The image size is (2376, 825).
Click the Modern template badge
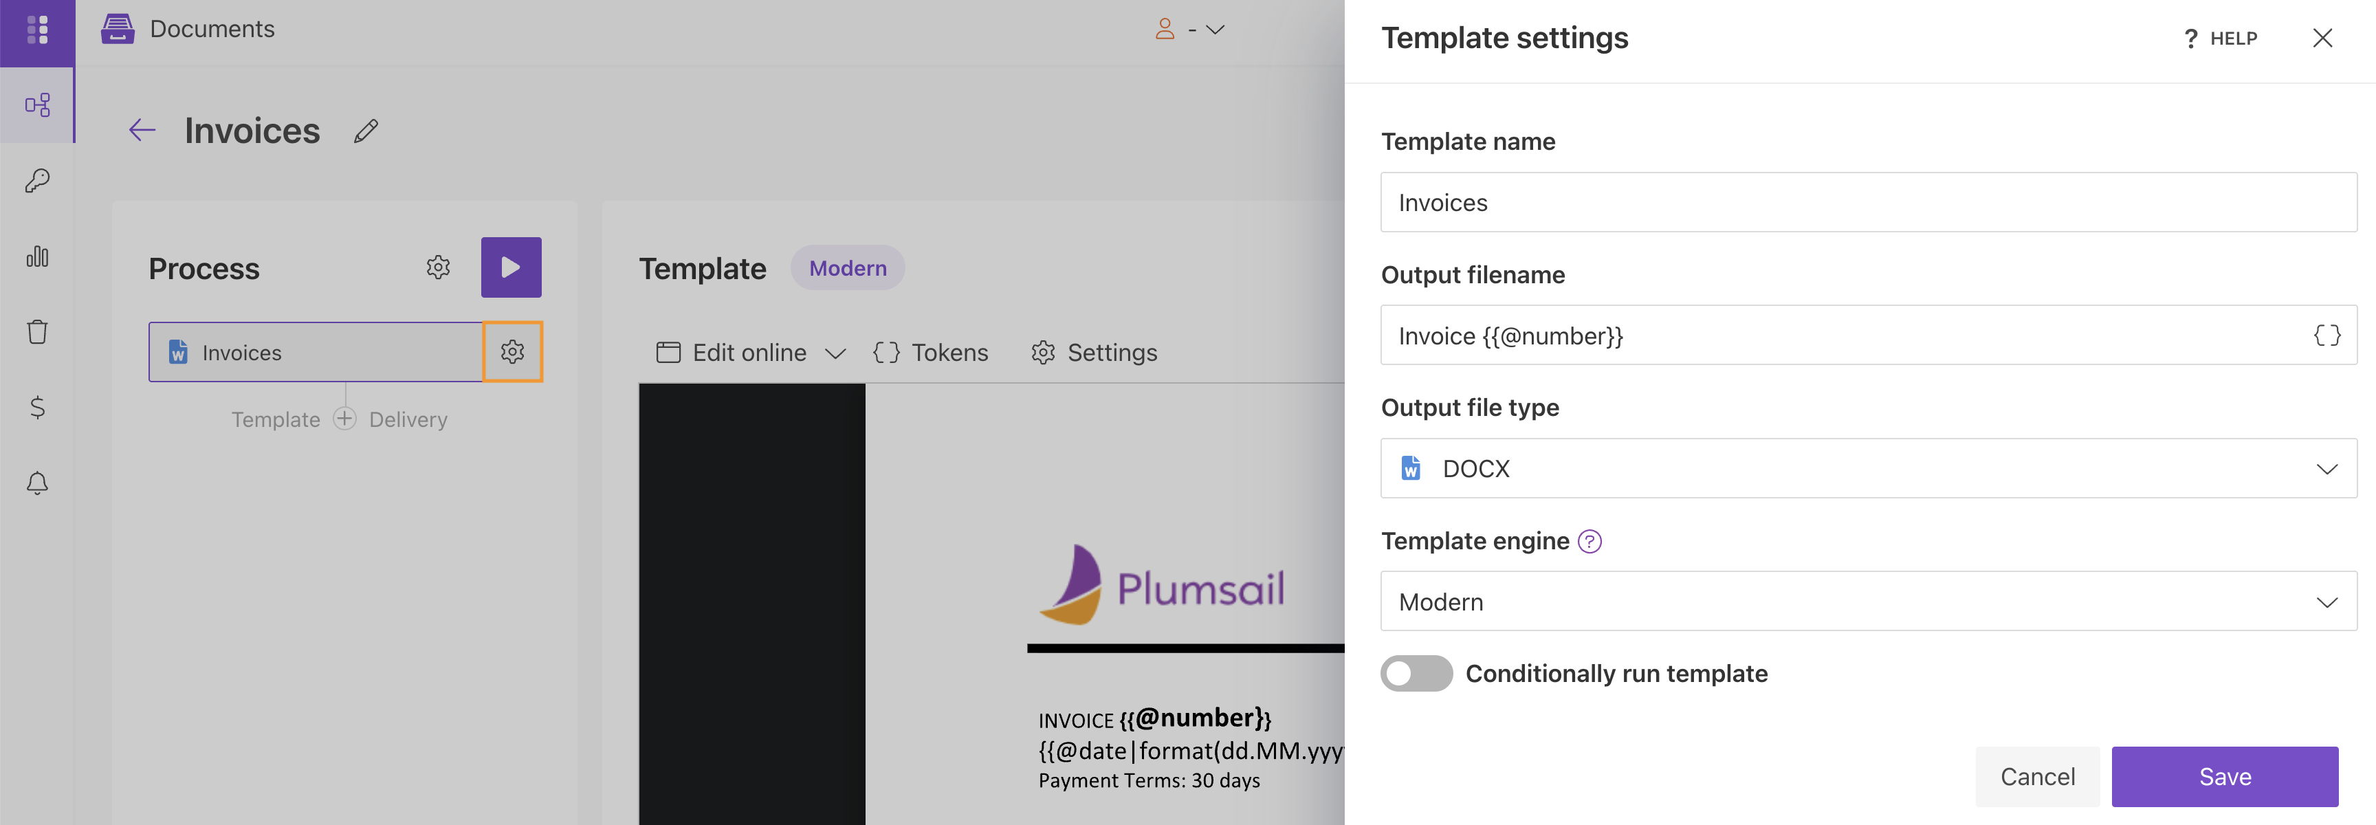click(848, 267)
